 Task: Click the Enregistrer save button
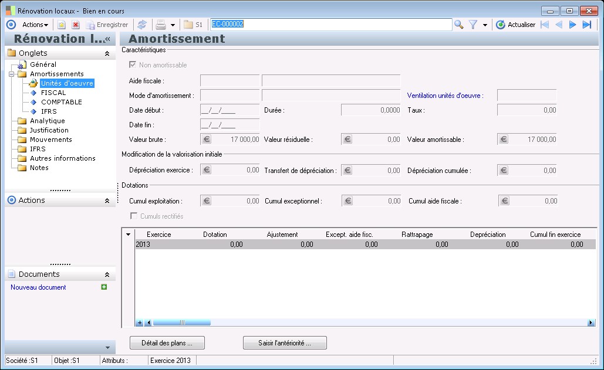point(107,25)
